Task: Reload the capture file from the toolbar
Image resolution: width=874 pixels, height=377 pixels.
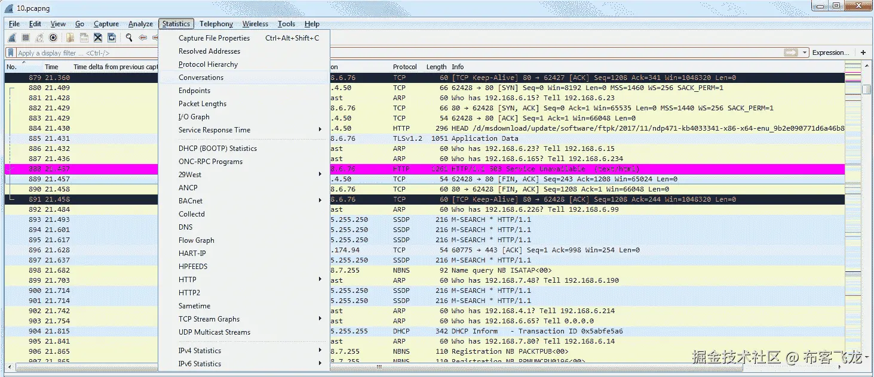Action: [x=112, y=38]
